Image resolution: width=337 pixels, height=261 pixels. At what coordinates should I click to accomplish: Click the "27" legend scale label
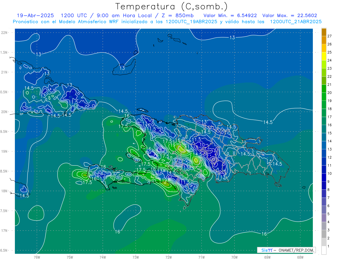[x=330, y=36]
